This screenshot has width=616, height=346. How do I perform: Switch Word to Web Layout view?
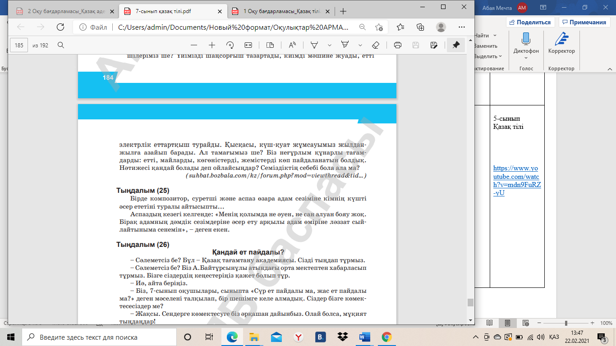click(x=525, y=323)
